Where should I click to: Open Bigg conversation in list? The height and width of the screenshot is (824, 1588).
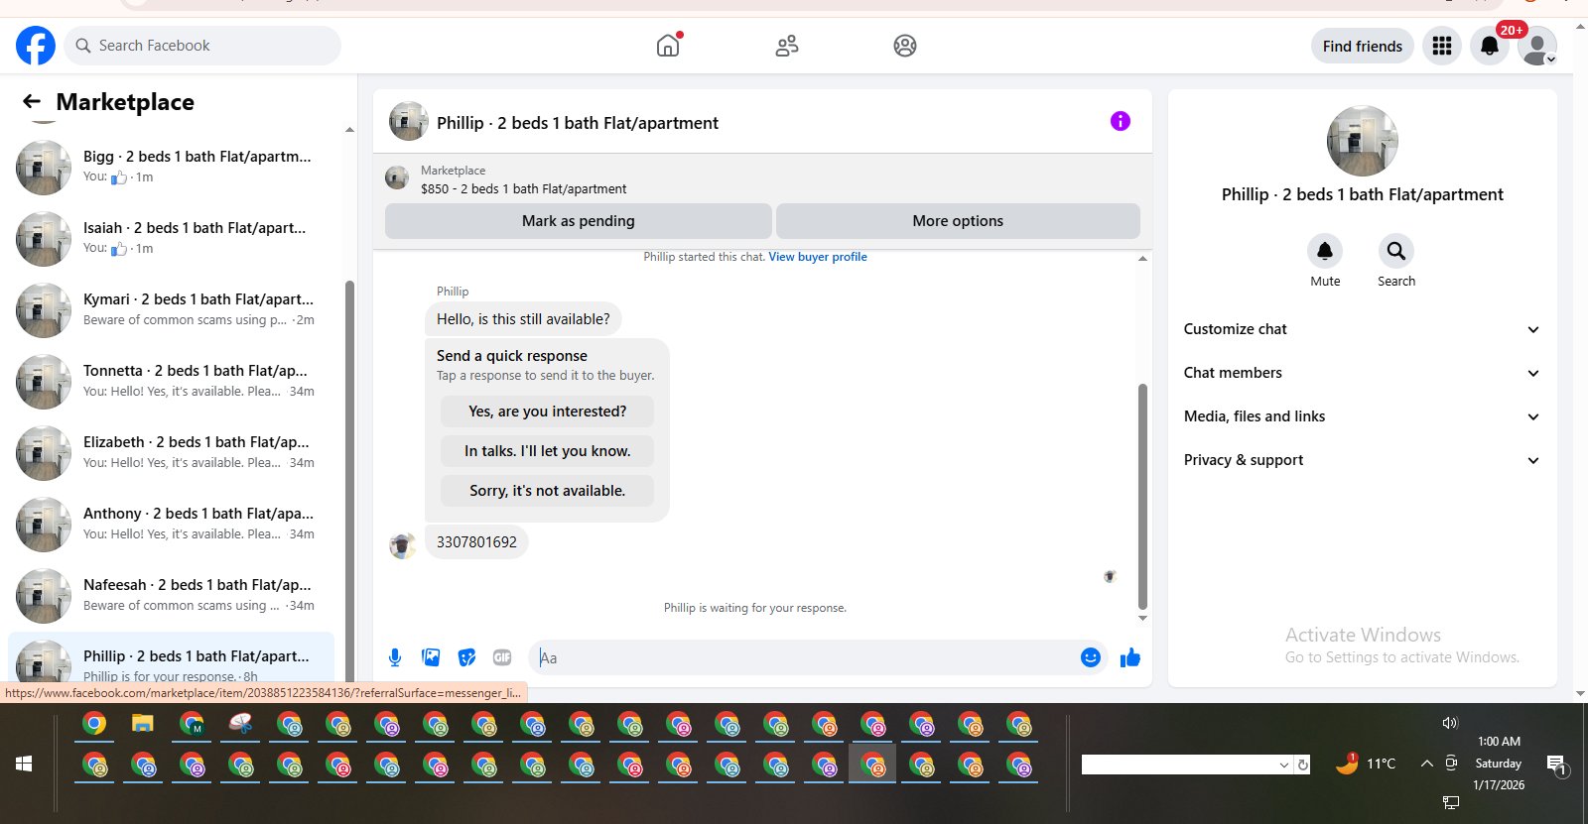[x=171, y=167]
